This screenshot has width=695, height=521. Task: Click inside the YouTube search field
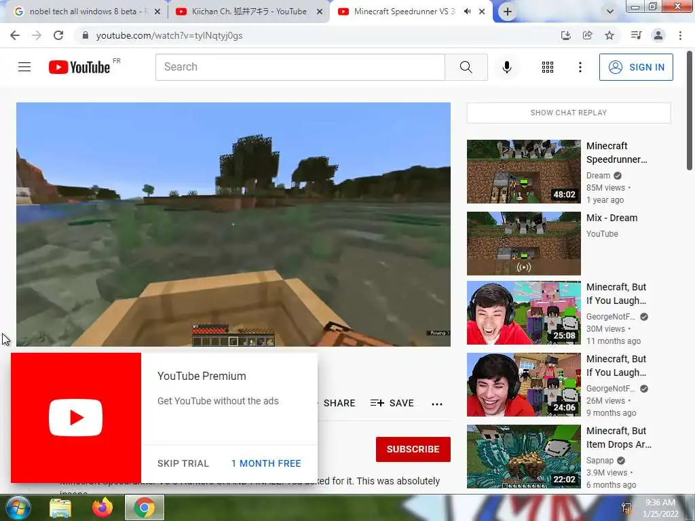pyautogui.click(x=300, y=67)
